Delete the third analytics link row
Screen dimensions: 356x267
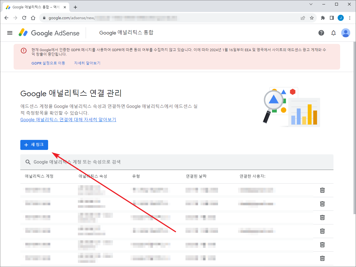click(322, 217)
